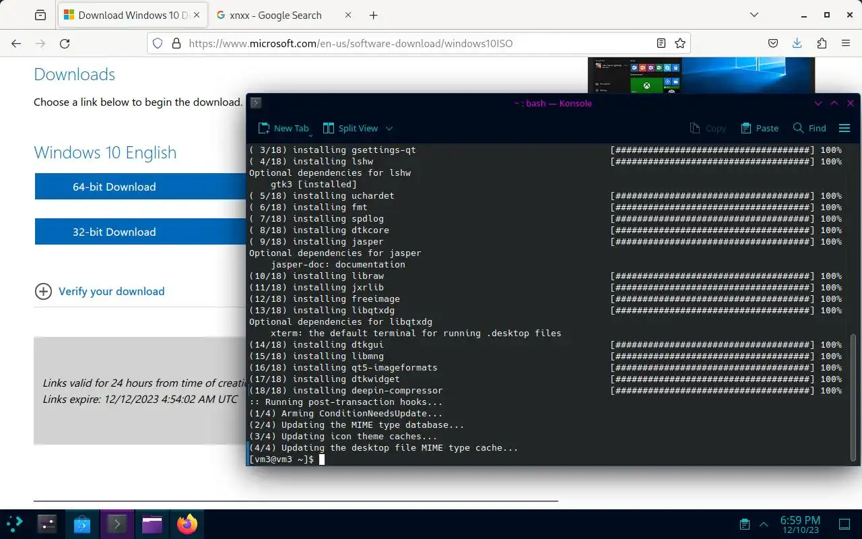Show site security lock information
This screenshot has height=539, width=862.
click(176, 43)
